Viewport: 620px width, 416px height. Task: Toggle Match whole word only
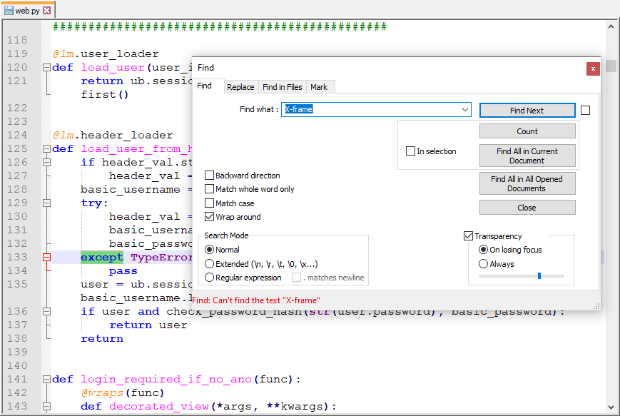(x=210, y=189)
